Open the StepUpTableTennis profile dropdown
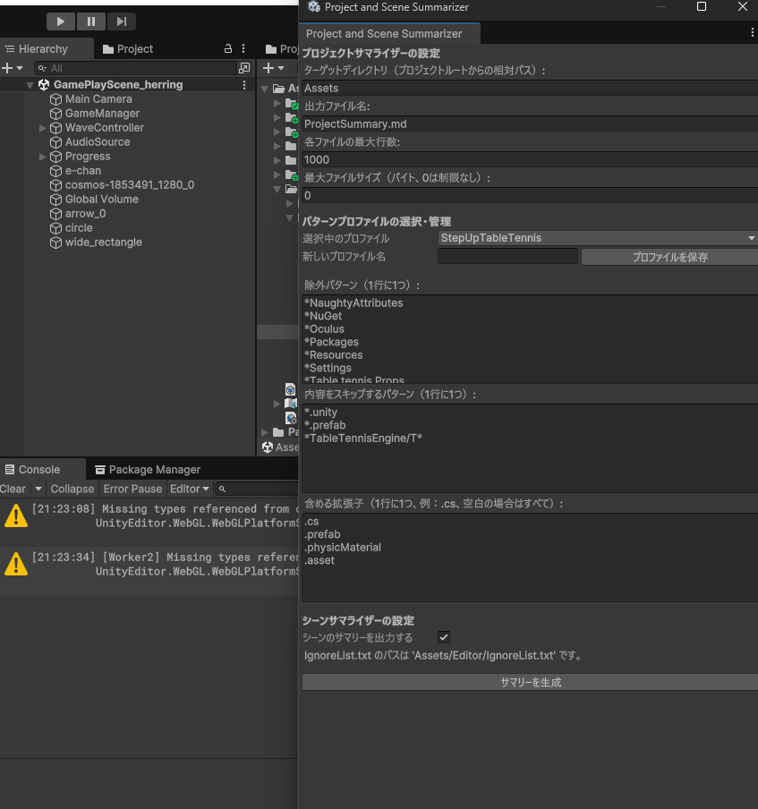This screenshot has width=758, height=809. [596, 236]
